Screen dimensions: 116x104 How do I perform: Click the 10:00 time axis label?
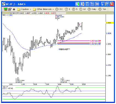pyautogui.click(x=11, y=84)
